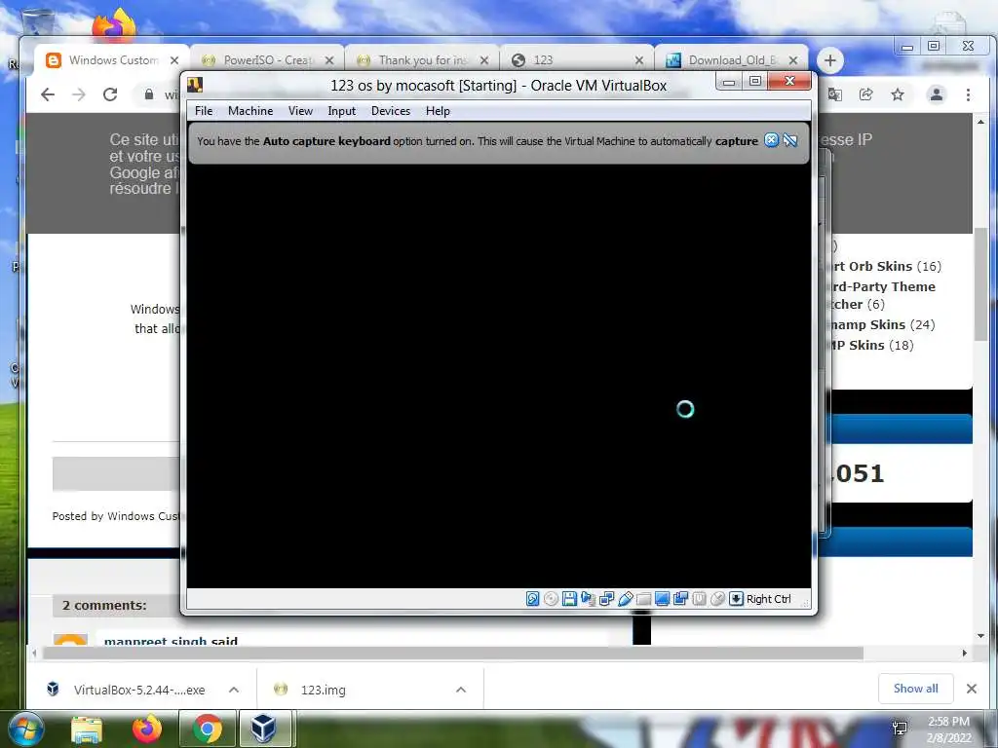Click Show all downloads button

point(915,689)
